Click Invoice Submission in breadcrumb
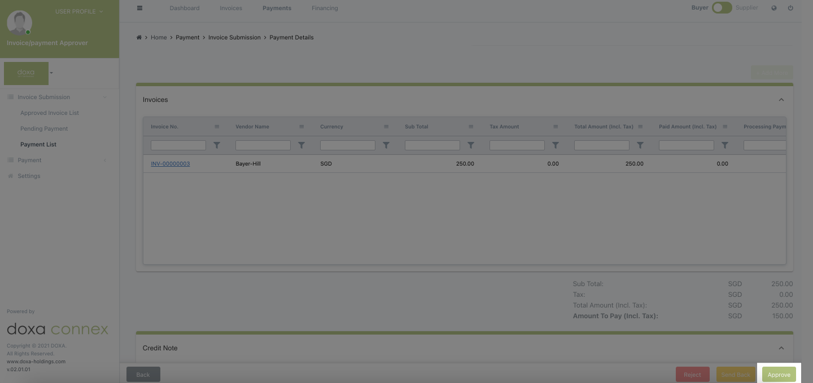Image resolution: width=813 pixels, height=383 pixels. (234, 37)
